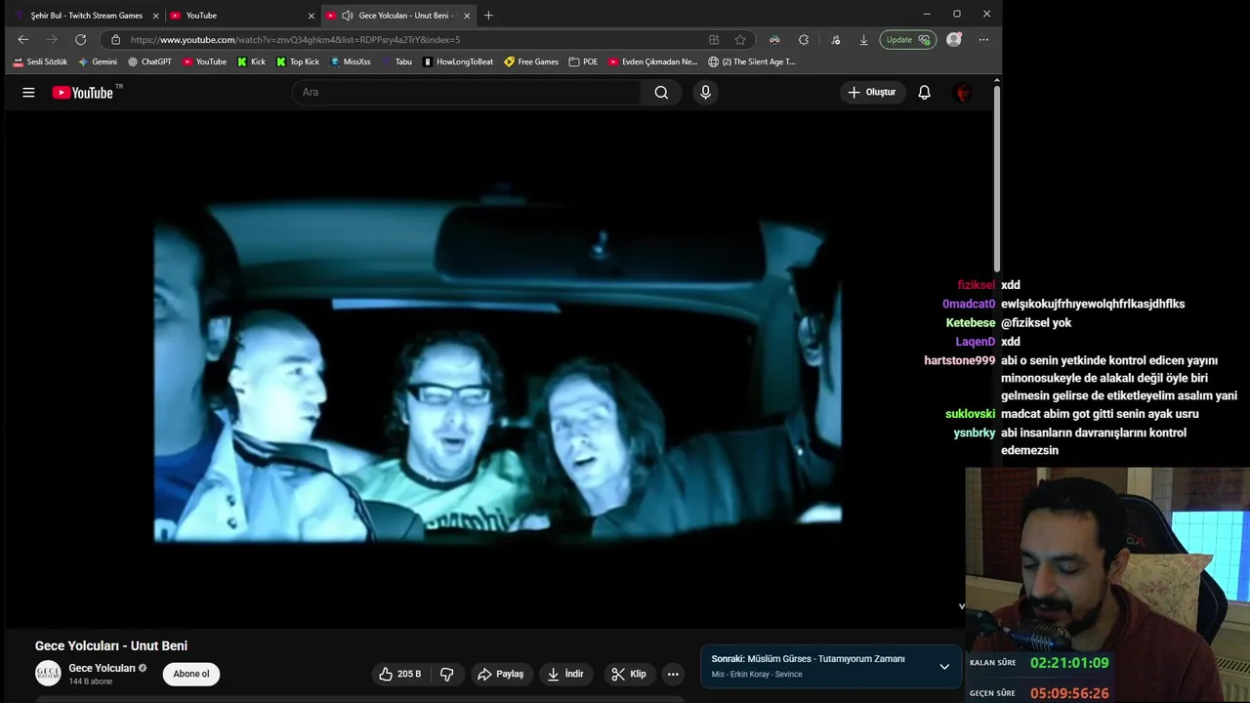Open the YouTube account avatar menu

click(963, 92)
